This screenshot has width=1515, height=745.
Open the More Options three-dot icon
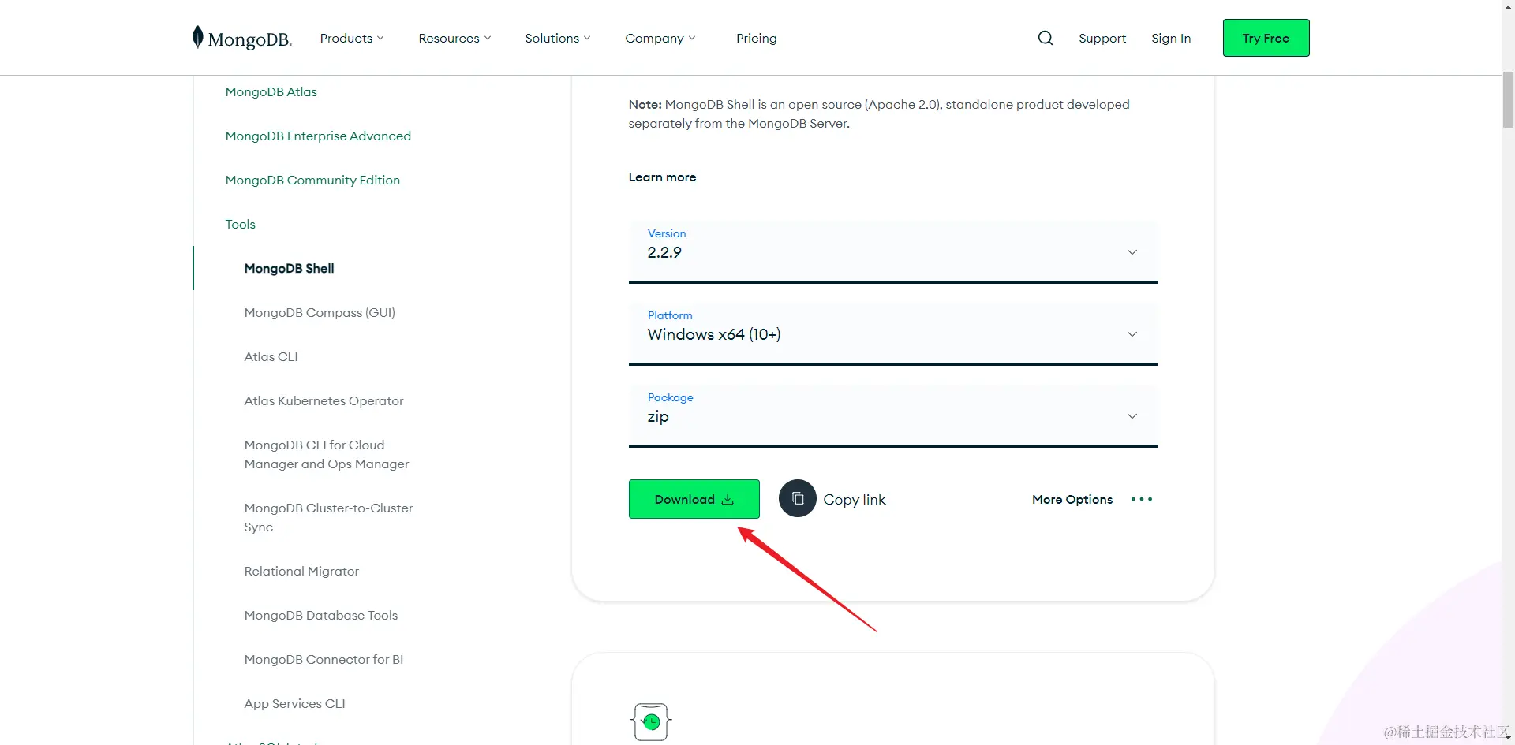[x=1142, y=499]
